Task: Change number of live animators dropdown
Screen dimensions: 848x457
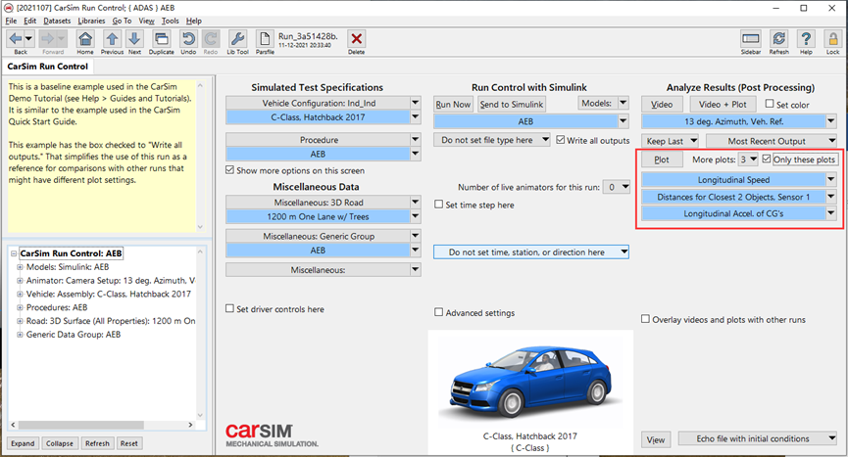Action: pos(617,187)
